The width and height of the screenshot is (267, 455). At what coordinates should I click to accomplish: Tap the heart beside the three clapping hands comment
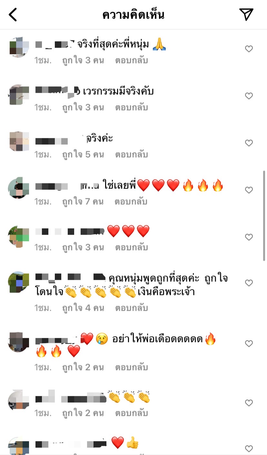tap(249, 403)
